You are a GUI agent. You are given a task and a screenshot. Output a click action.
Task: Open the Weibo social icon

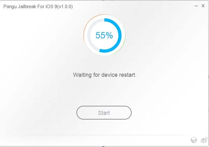click(x=204, y=140)
